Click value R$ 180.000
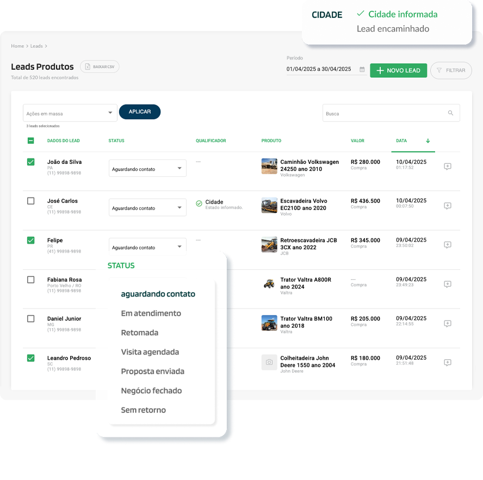This screenshot has width=483, height=480. (x=366, y=358)
